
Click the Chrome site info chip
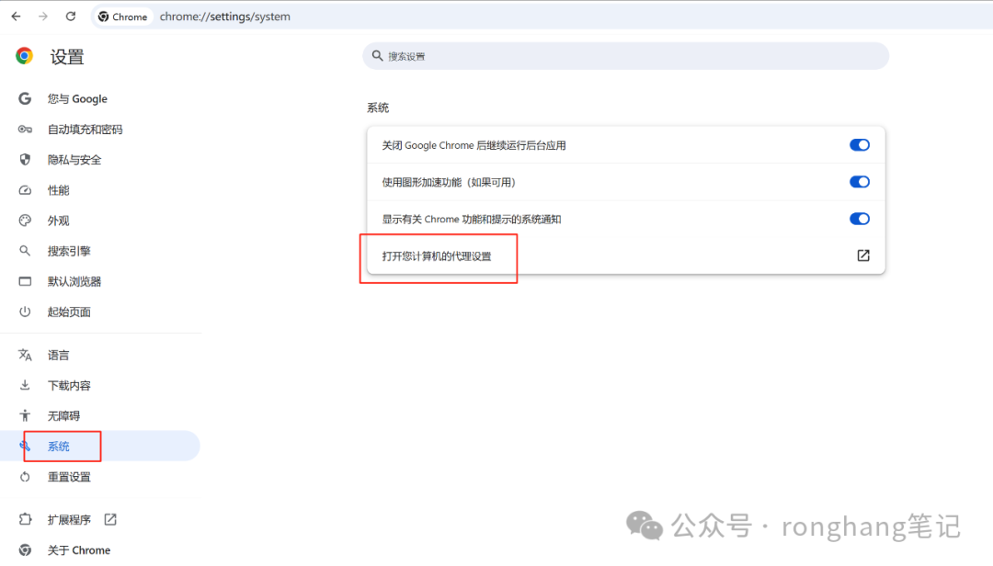pyautogui.click(x=123, y=17)
